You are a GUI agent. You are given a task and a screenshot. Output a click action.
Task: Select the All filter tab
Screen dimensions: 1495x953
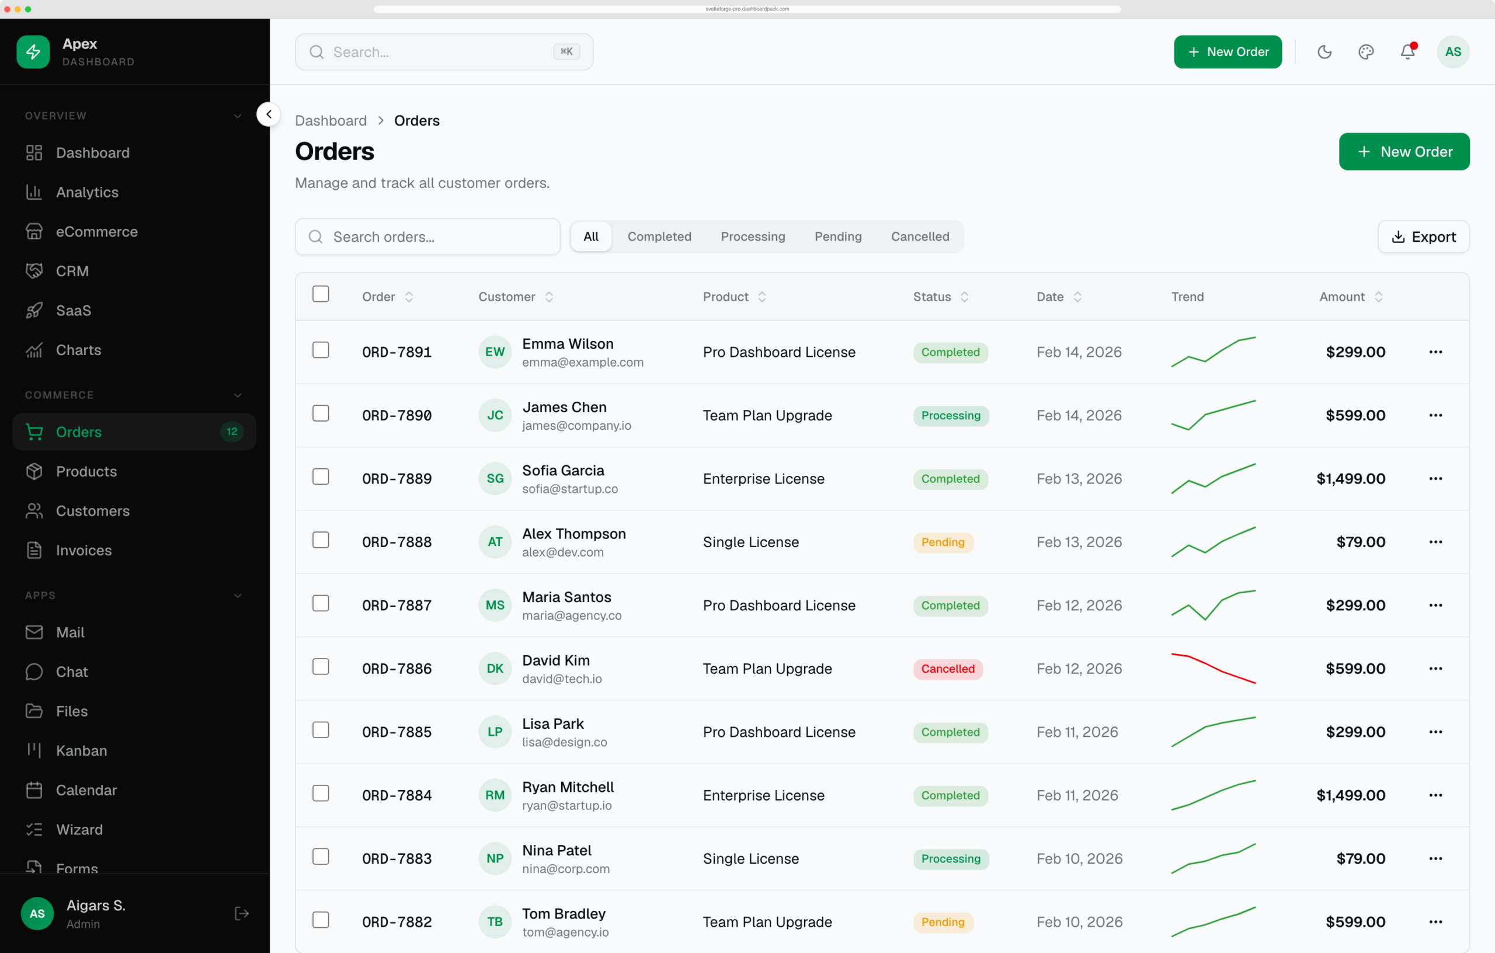[x=591, y=236]
